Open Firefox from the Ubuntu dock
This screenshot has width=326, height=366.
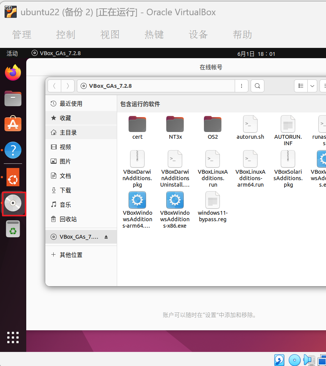[x=13, y=72]
